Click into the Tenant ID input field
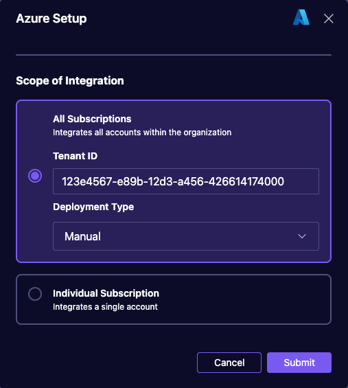The height and width of the screenshot is (388, 348). (x=186, y=181)
